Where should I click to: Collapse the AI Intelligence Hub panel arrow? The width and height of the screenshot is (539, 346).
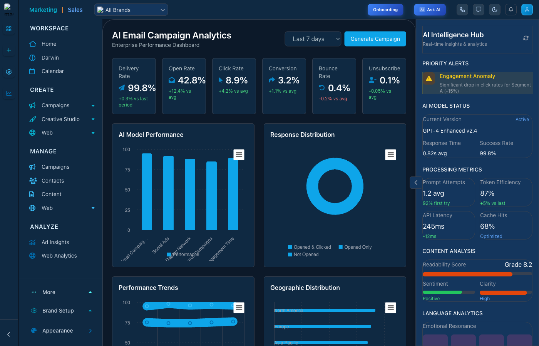[416, 183]
